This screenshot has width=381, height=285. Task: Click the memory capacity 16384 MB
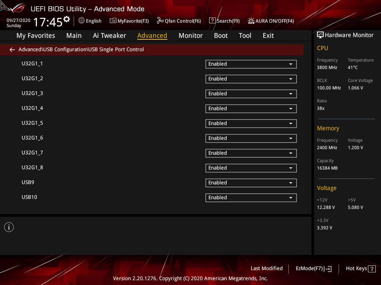[327, 168]
